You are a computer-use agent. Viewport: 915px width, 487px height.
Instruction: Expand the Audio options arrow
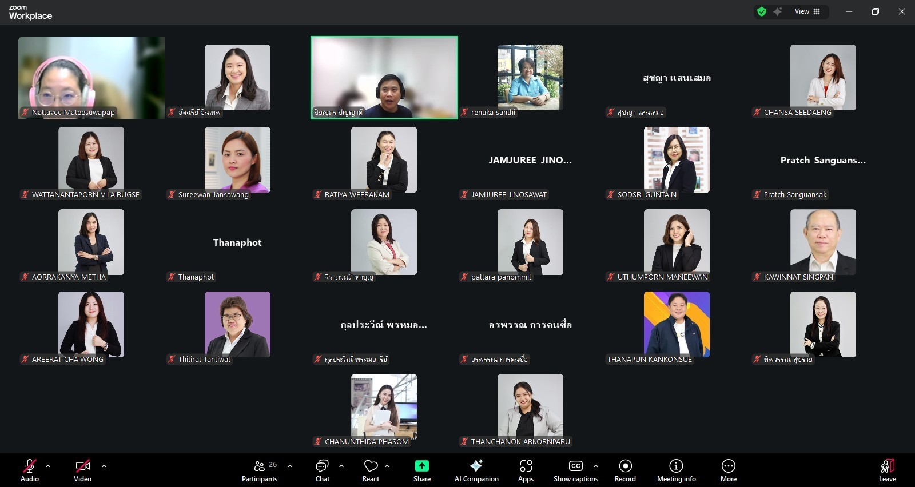tap(48, 466)
